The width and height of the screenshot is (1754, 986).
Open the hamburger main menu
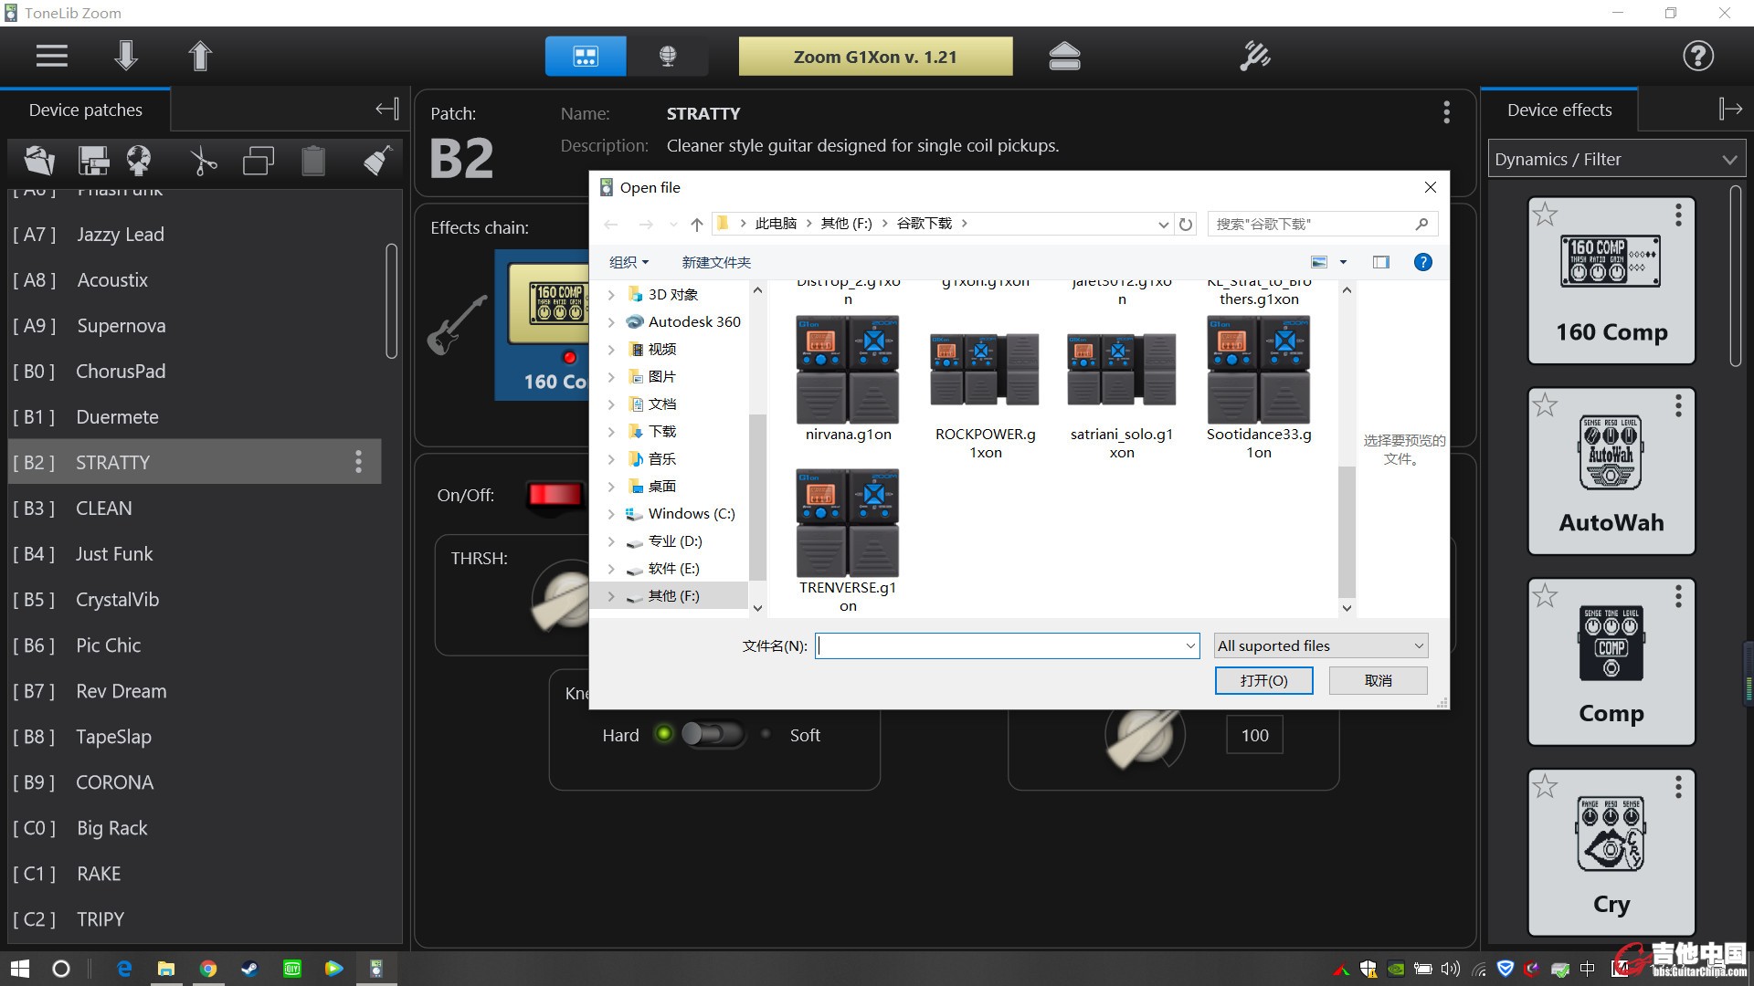coord(52,56)
